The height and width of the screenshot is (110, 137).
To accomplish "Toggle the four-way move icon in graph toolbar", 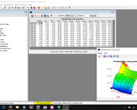I will 105,56.
